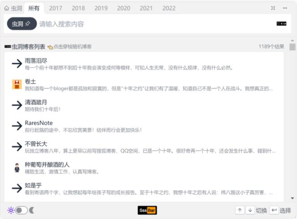Click the up arrow navigation key
Image resolution: width=297 pixels, height=219 pixels.
tap(240, 210)
